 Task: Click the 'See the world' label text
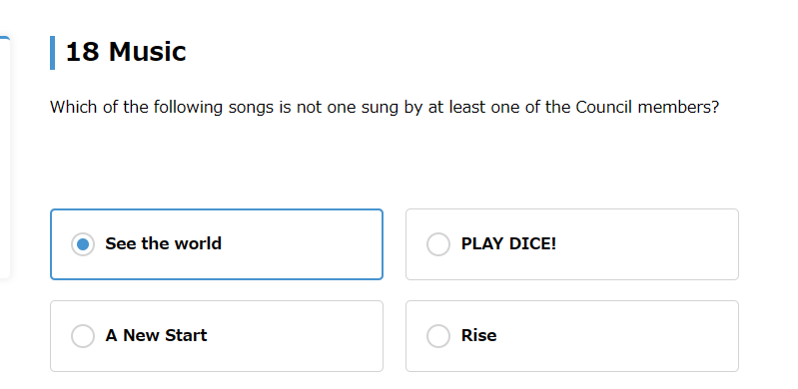click(x=164, y=243)
